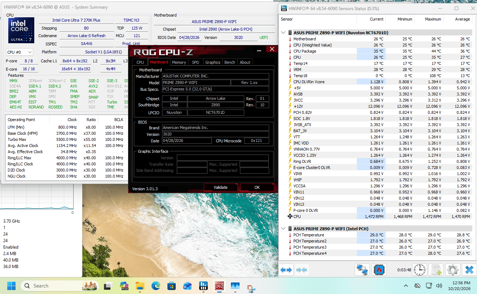Select the CPU Package temperature row
The height and width of the screenshot is (294, 477).
376,51
